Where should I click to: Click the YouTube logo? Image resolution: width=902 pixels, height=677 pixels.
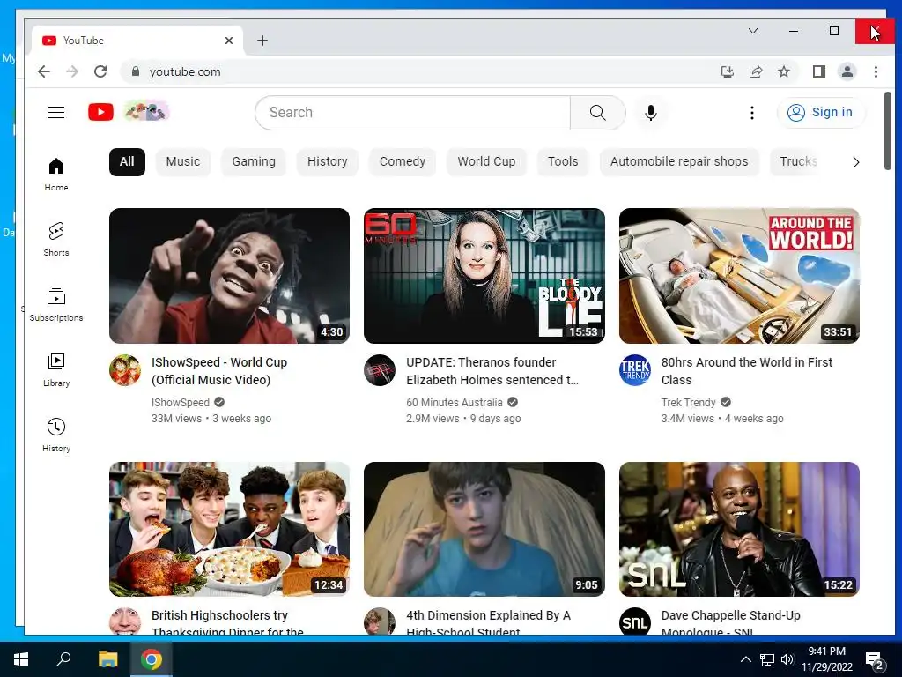[100, 112]
